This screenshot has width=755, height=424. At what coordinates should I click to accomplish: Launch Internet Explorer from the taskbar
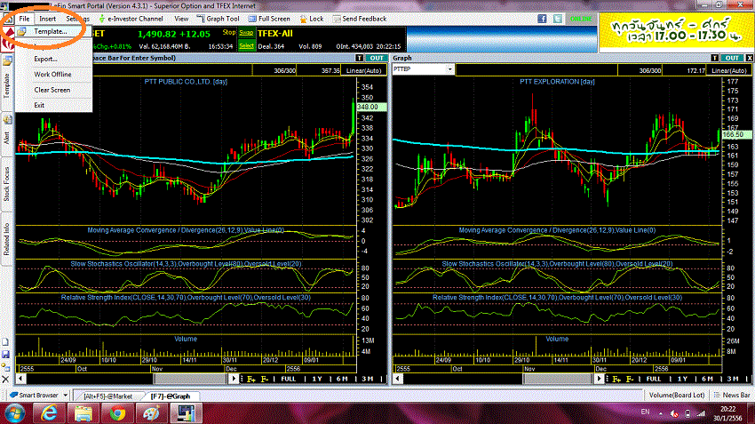(x=49, y=413)
